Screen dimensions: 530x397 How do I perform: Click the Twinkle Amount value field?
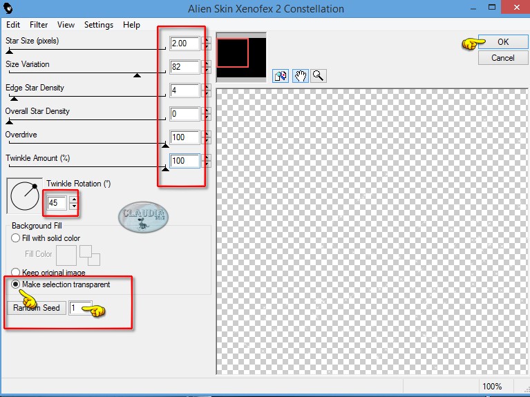tap(184, 160)
